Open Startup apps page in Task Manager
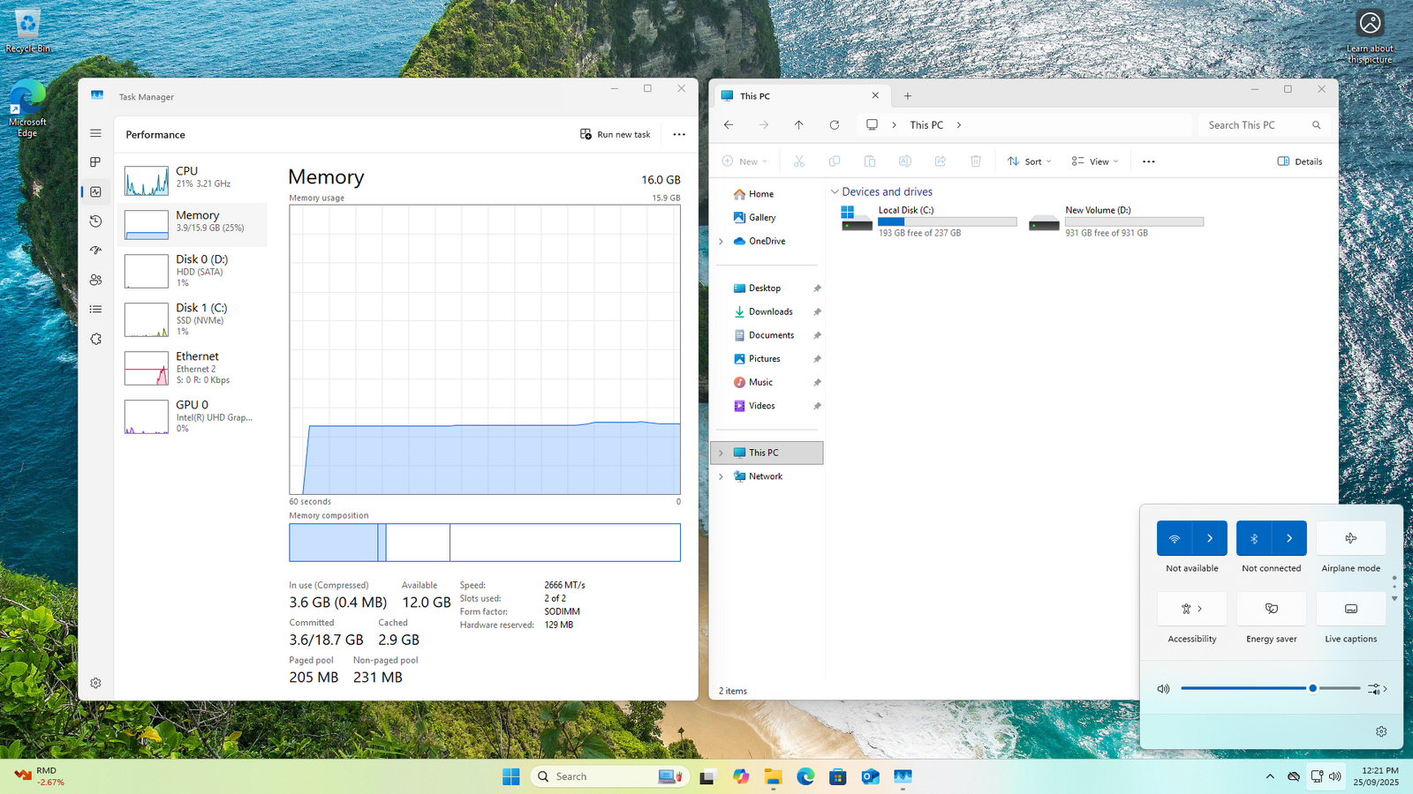This screenshot has height=794, width=1413. [x=95, y=251]
